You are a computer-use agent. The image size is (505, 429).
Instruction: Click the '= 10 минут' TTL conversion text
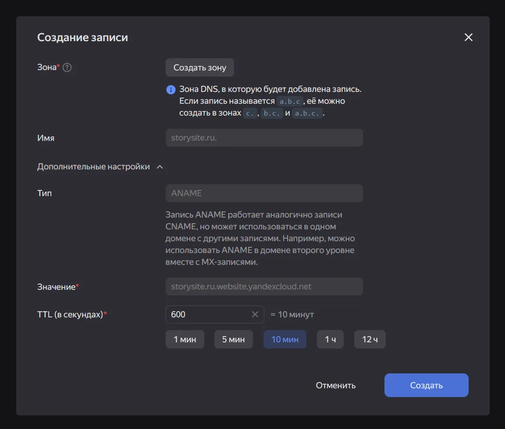click(x=292, y=315)
